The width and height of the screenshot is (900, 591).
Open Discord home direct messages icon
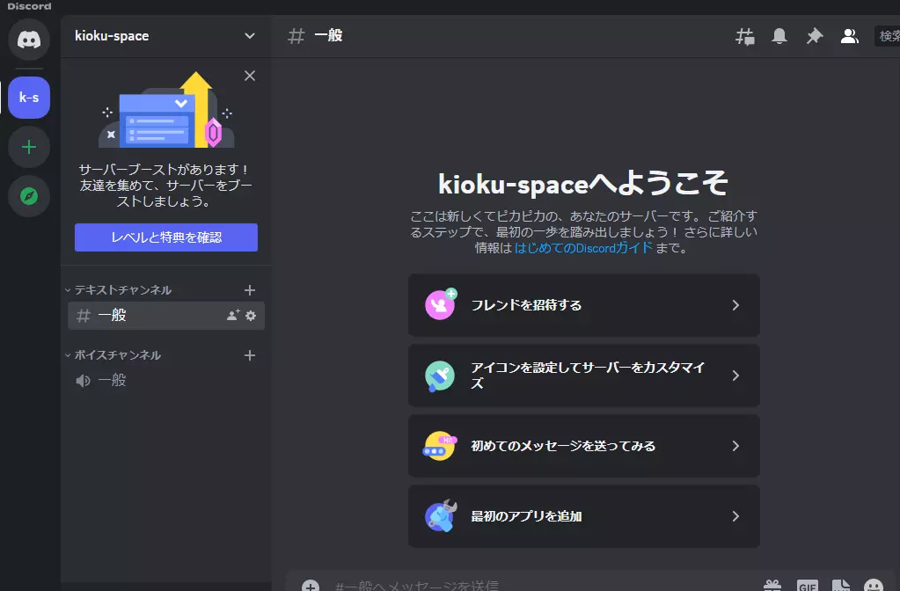coord(29,40)
